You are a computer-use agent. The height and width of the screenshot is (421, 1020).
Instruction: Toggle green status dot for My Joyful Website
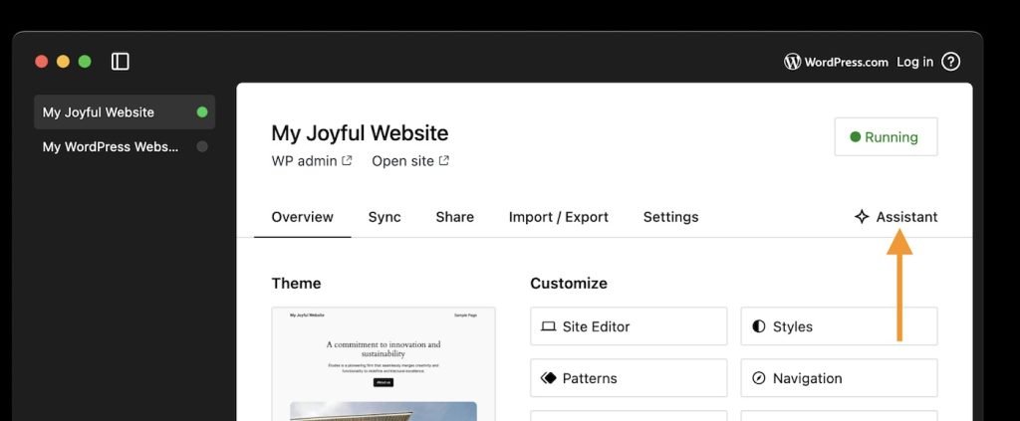202,112
